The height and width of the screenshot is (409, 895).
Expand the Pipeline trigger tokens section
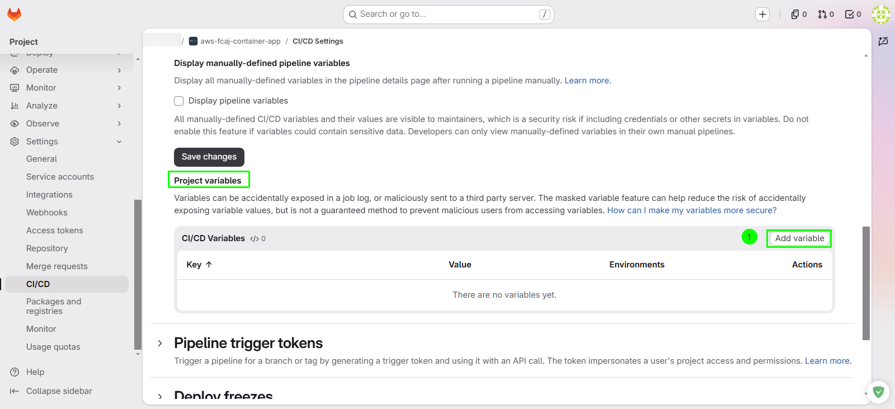pos(160,343)
